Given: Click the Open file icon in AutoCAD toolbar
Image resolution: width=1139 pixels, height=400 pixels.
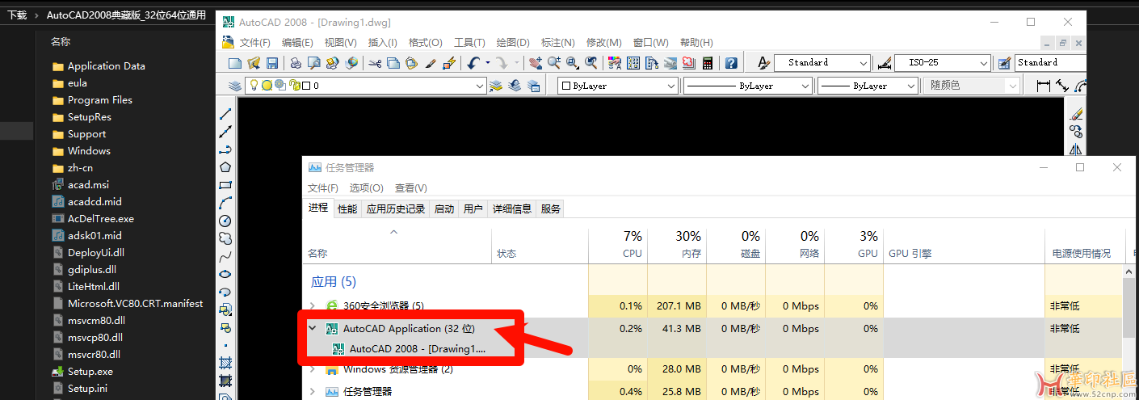Looking at the screenshot, I should point(254,62).
